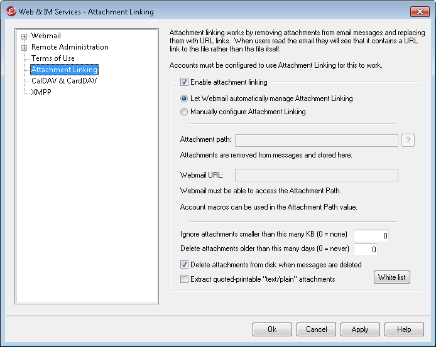Click the app icon in title bar
This screenshot has width=436, height=347.
click(x=11, y=11)
